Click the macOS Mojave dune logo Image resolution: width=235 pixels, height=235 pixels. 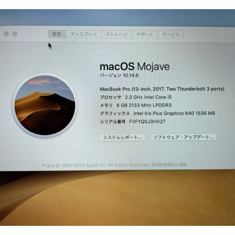pos(45,105)
